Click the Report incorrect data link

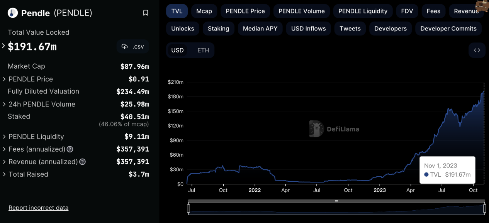tap(38, 208)
